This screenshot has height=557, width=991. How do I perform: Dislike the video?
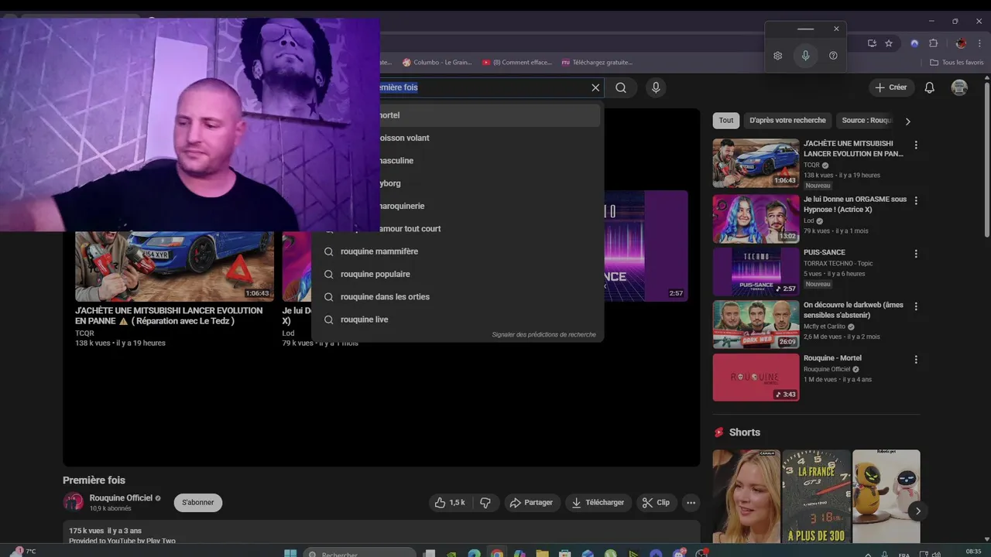pos(485,503)
